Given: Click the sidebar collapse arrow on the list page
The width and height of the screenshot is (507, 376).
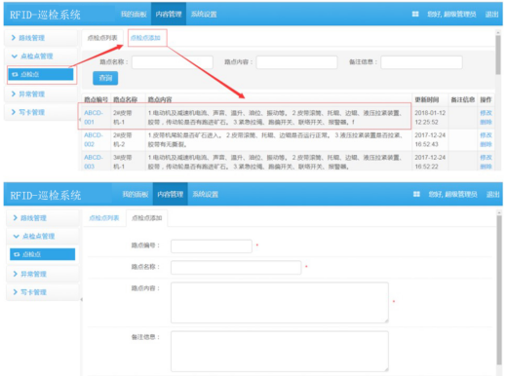Looking at the screenshot, I should click(x=80, y=119).
